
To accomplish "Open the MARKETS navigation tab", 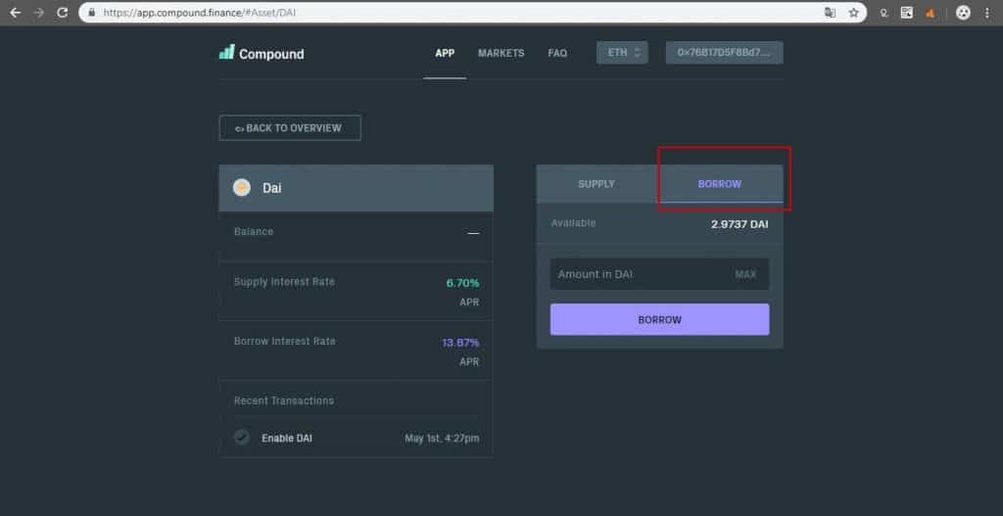I will point(501,53).
